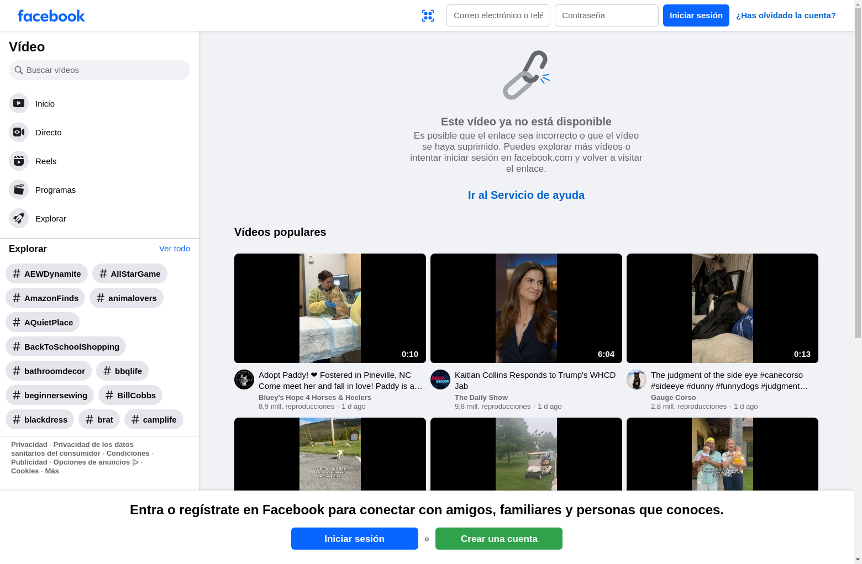The width and height of the screenshot is (862, 564).
Task: Open Privacidad de los datos sanitarios link
Action: point(72,449)
